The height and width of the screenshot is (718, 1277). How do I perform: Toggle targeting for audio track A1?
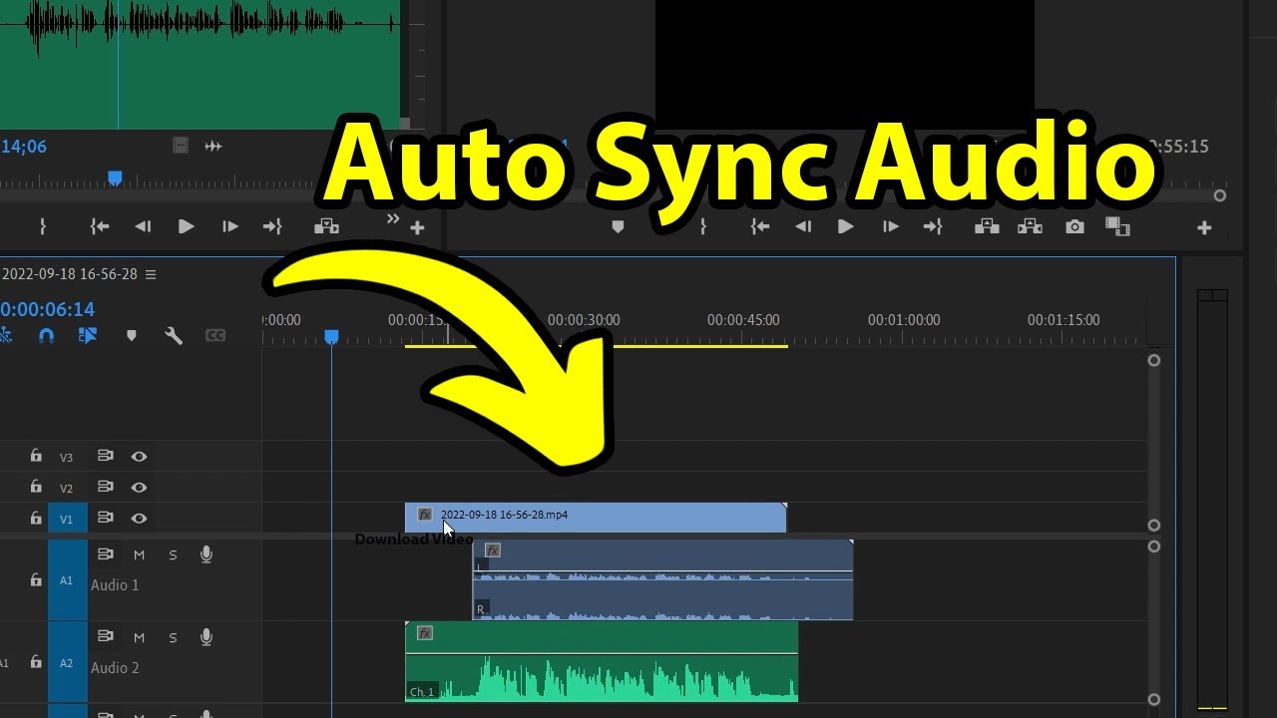[x=67, y=579]
